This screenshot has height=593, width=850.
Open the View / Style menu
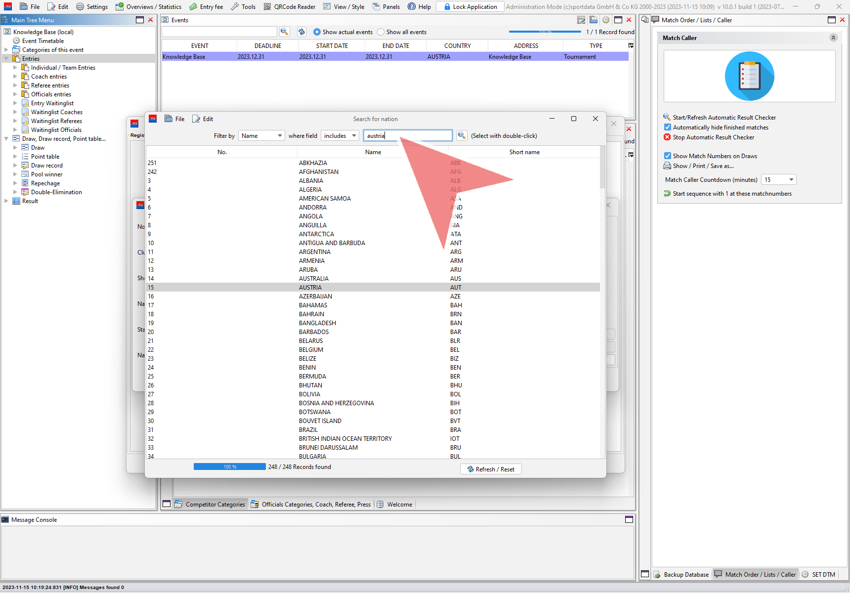tap(343, 6)
